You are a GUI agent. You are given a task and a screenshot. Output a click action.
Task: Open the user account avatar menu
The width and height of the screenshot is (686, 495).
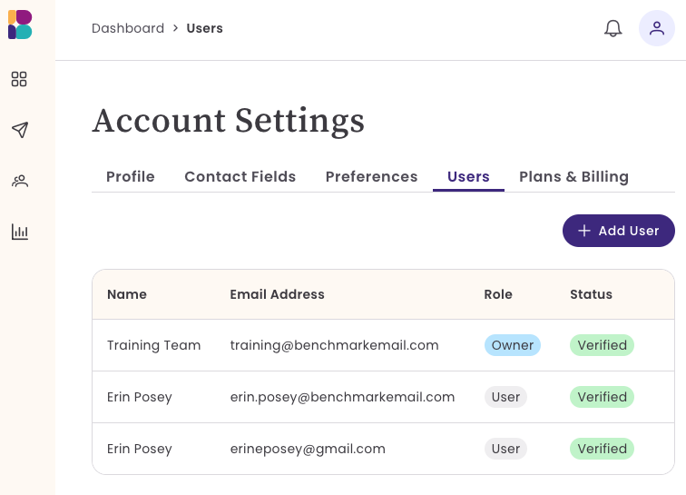click(656, 28)
